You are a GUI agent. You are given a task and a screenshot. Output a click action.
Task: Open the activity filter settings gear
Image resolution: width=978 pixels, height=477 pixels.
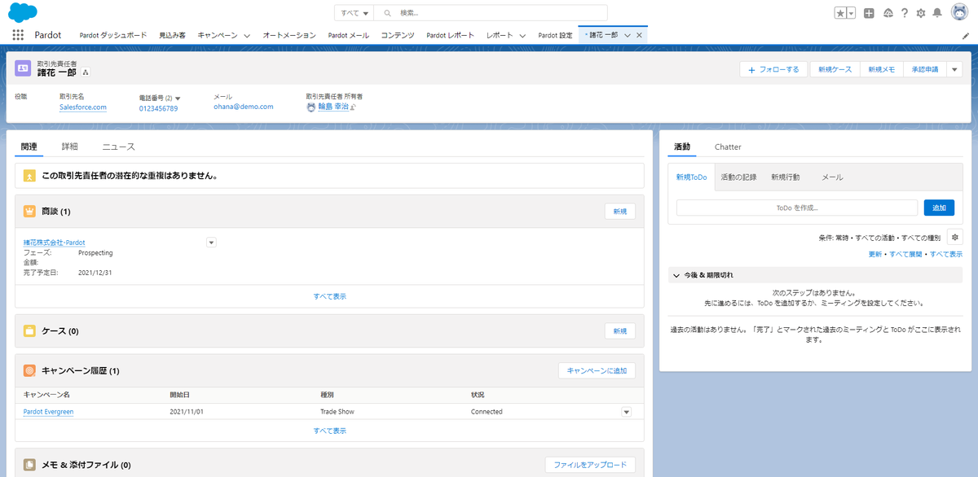tap(955, 237)
